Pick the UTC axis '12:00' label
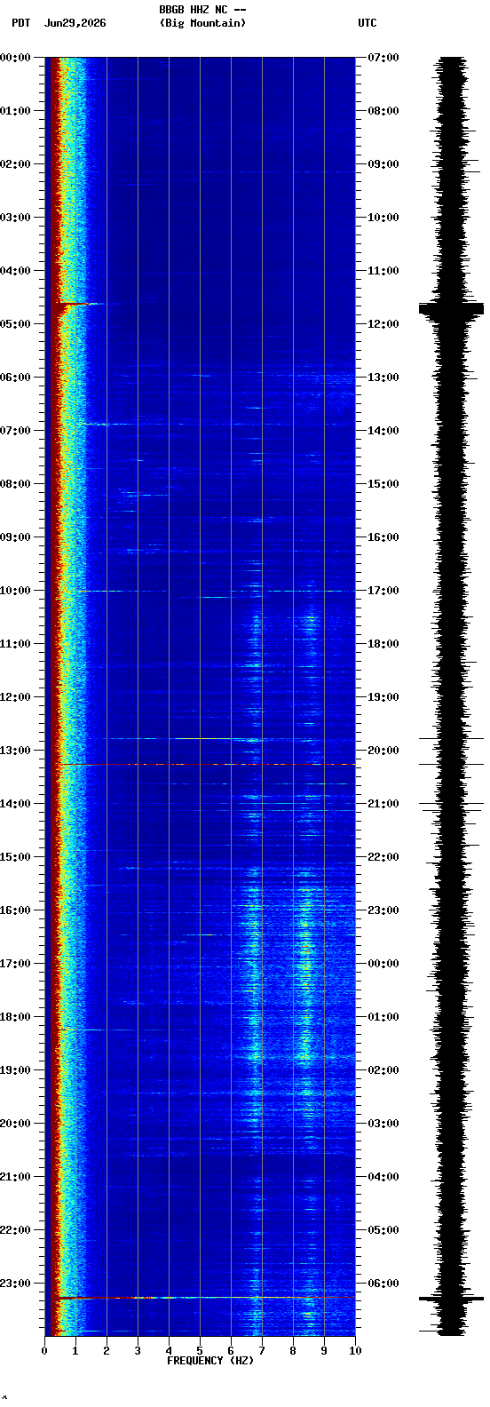490x1407 pixels. (x=383, y=324)
